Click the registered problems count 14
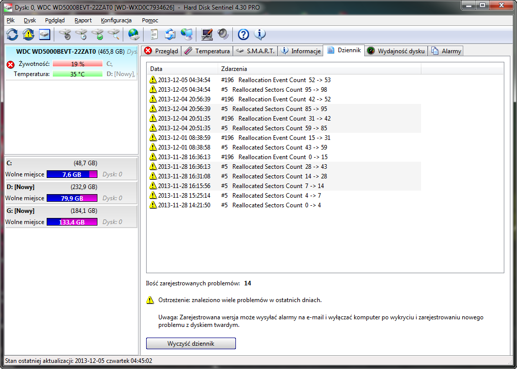This screenshot has width=517, height=369. 248,283
